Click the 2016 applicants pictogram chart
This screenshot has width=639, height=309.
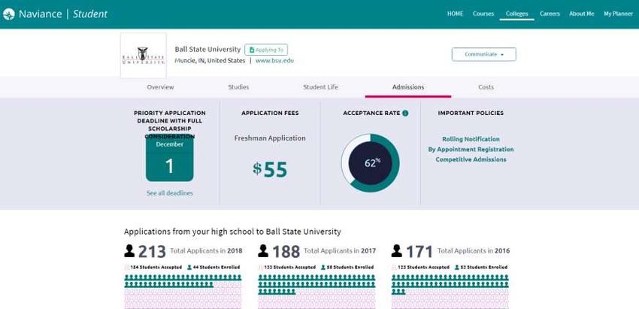[450, 292]
